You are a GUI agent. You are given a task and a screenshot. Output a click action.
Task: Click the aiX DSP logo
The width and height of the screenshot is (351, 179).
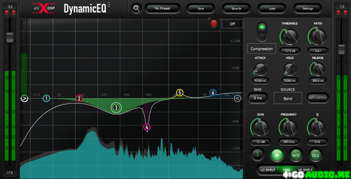[x=43, y=9]
